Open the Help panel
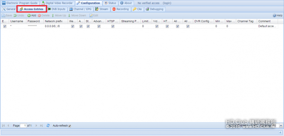Image resolution: width=284 pixels, height=136 pixels. click(x=278, y=16)
